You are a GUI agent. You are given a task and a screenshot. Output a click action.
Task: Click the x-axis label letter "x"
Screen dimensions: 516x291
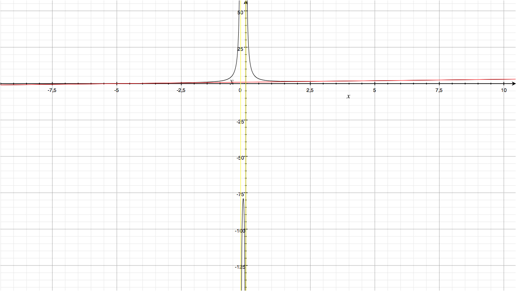[348, 97]
